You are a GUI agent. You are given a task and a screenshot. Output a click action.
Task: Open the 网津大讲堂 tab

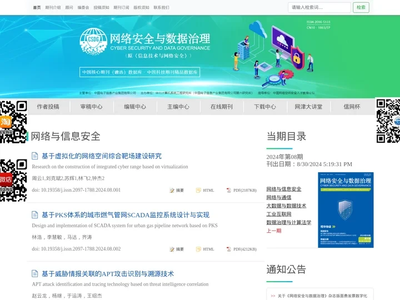tap(308, 107)
